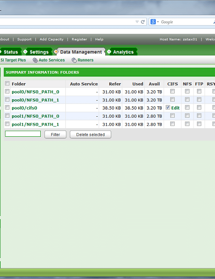
Task: Click the Data Management tab arrow icon
Action: point(56,51)
